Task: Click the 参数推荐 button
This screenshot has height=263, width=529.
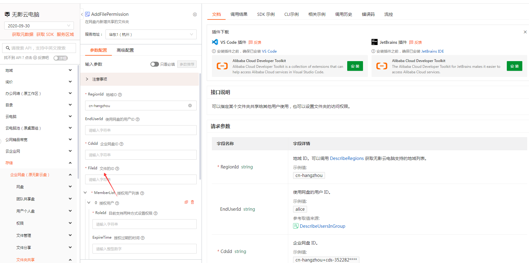Action: tap(187, 64)
